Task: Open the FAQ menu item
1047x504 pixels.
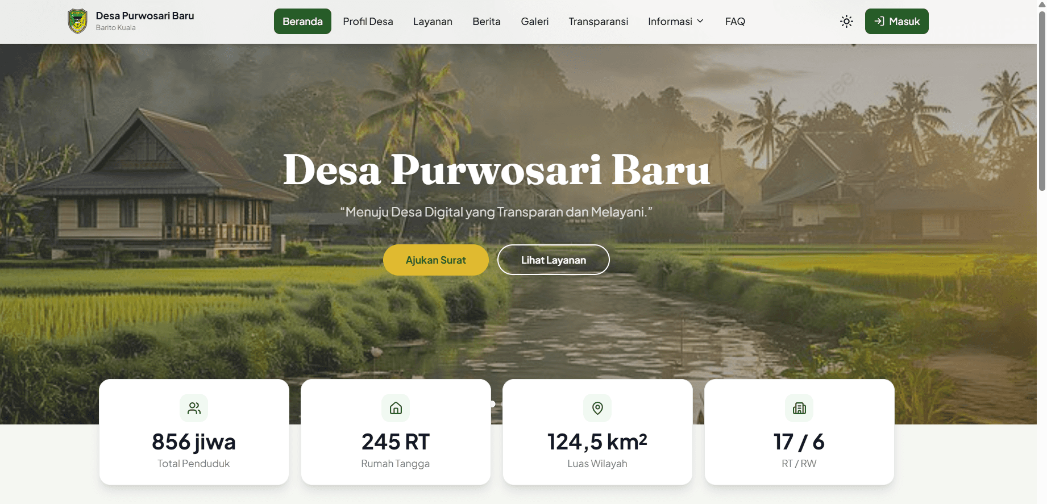Action: (735, 22)
